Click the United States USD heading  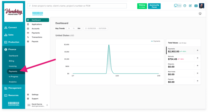click(x=65, y=35)
